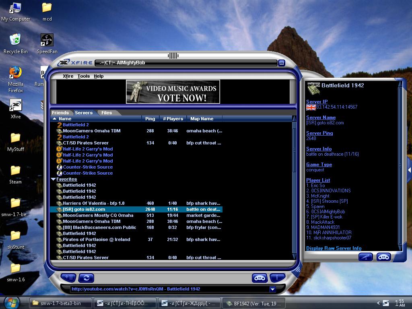The height and width of the screenshot is (309, 412).
Task: Open the Help menu
Action: [x=99, y=76]
